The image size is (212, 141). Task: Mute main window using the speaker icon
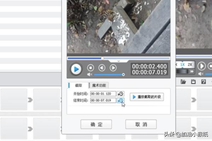pos(201,74)
